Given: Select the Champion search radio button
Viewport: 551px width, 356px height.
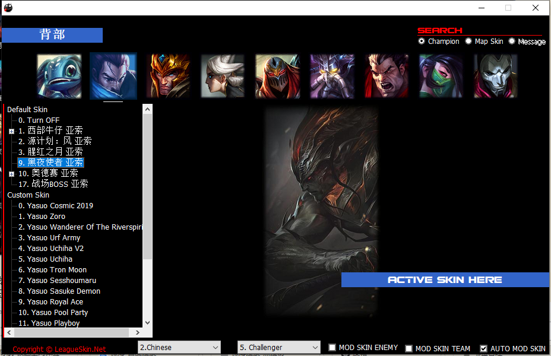Looking at the screenshot, I should (x=422, y=41).
